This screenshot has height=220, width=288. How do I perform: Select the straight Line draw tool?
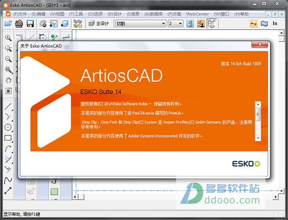(8, 106)
